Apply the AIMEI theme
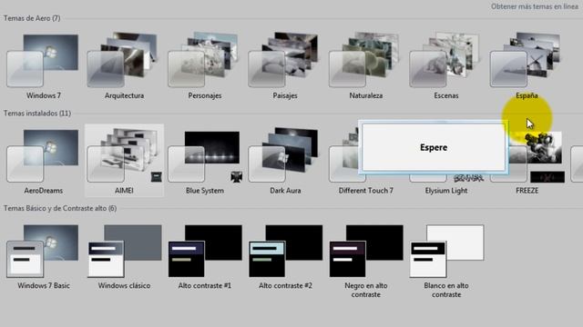583x327 pixels. point(124,160)
